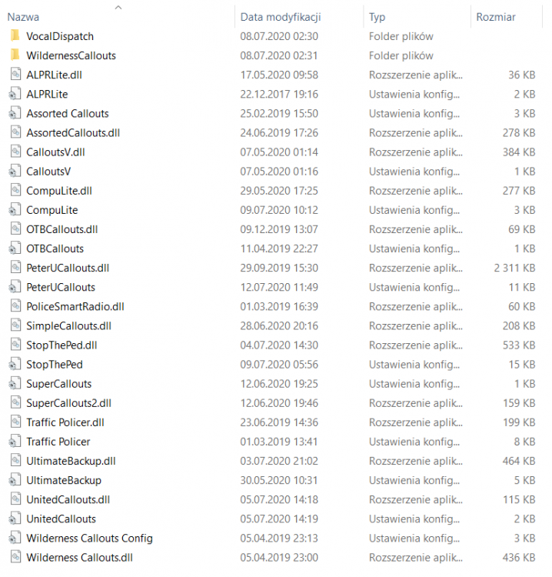The image size is (552, 577).
Task: Select the file name UnitedCallouts.dll
Action: click(68, 500)
